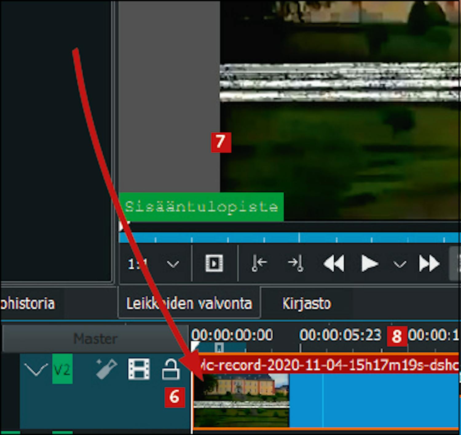Toggle the V2 track lock icon
The width and height of the screenshot is (461, 435).
[x=171, y=369]
